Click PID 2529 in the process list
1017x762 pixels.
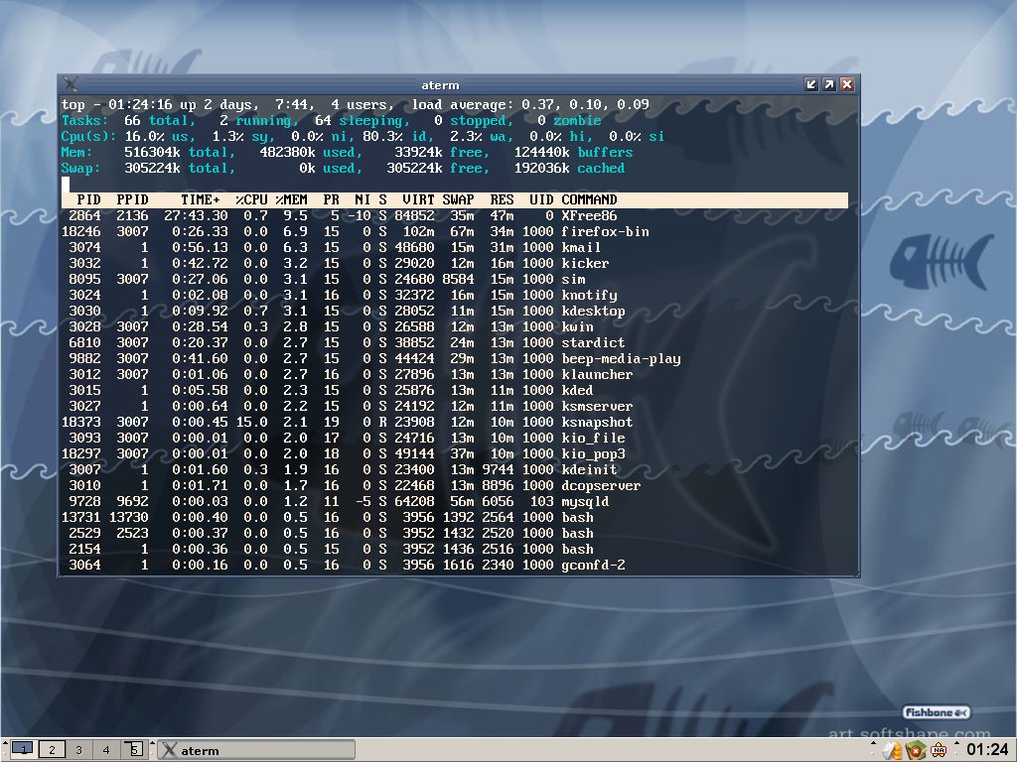[85, 533]
